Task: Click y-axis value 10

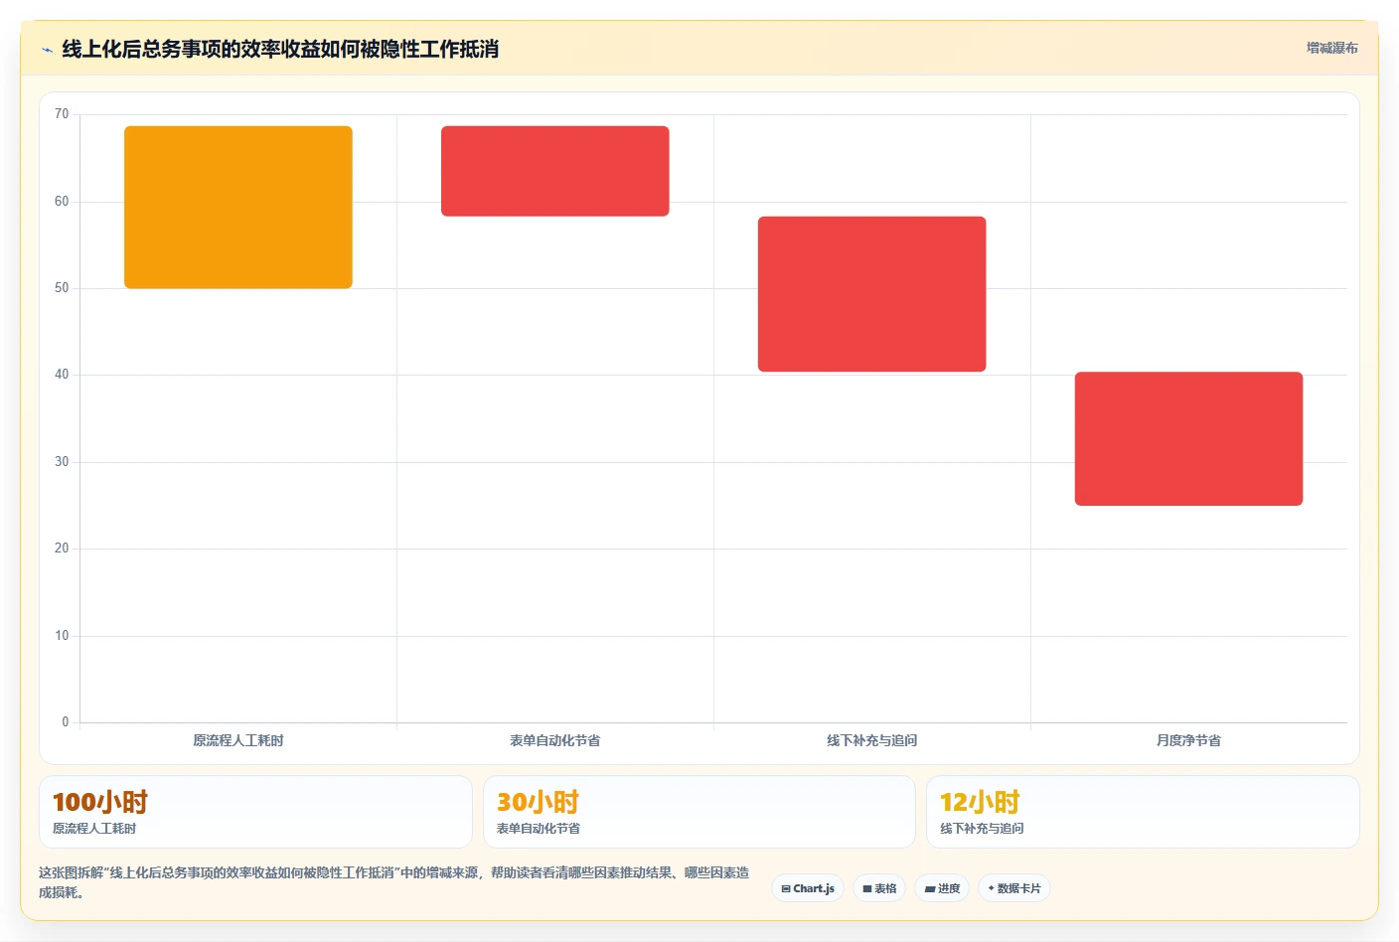Action: point(62,636)
